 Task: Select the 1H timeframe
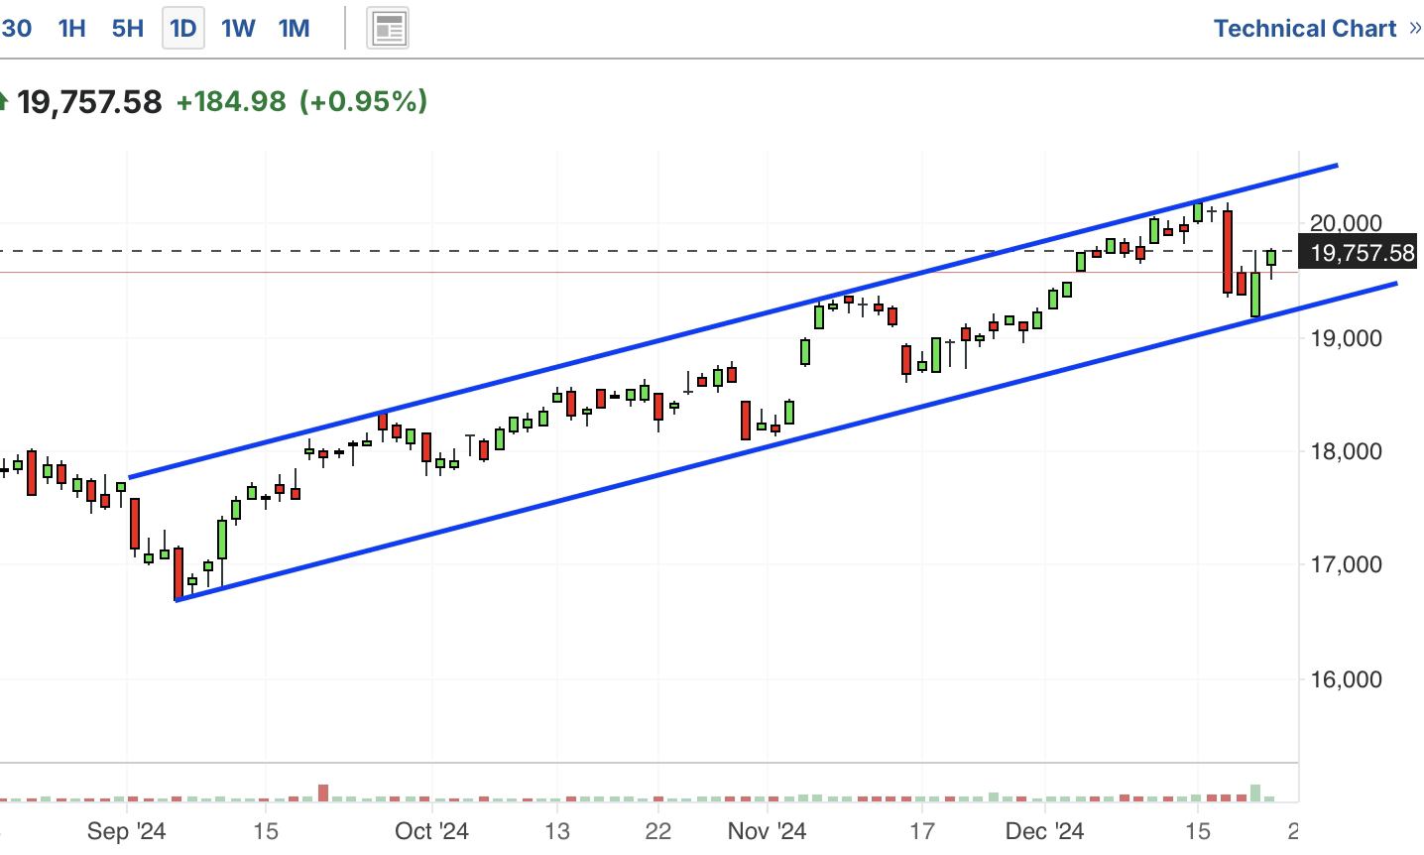pos(71,28)
